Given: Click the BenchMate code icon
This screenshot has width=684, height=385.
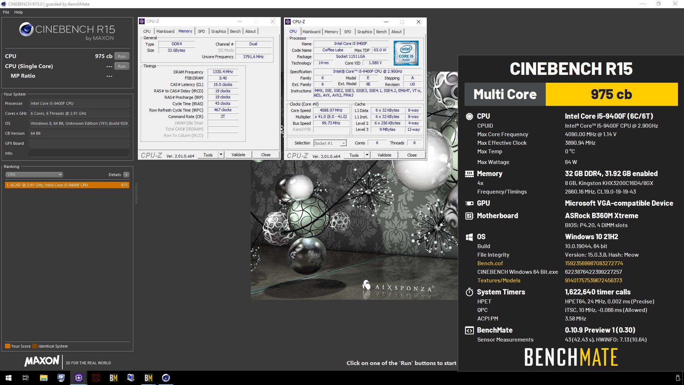Looking at the screenshot, I should click(x=470, y=330).
